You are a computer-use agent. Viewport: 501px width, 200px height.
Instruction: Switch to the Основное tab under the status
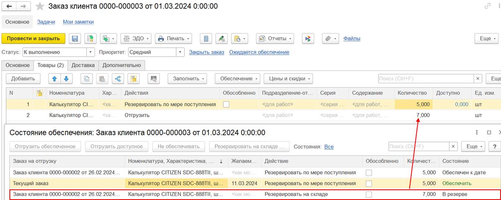point(18,65)
